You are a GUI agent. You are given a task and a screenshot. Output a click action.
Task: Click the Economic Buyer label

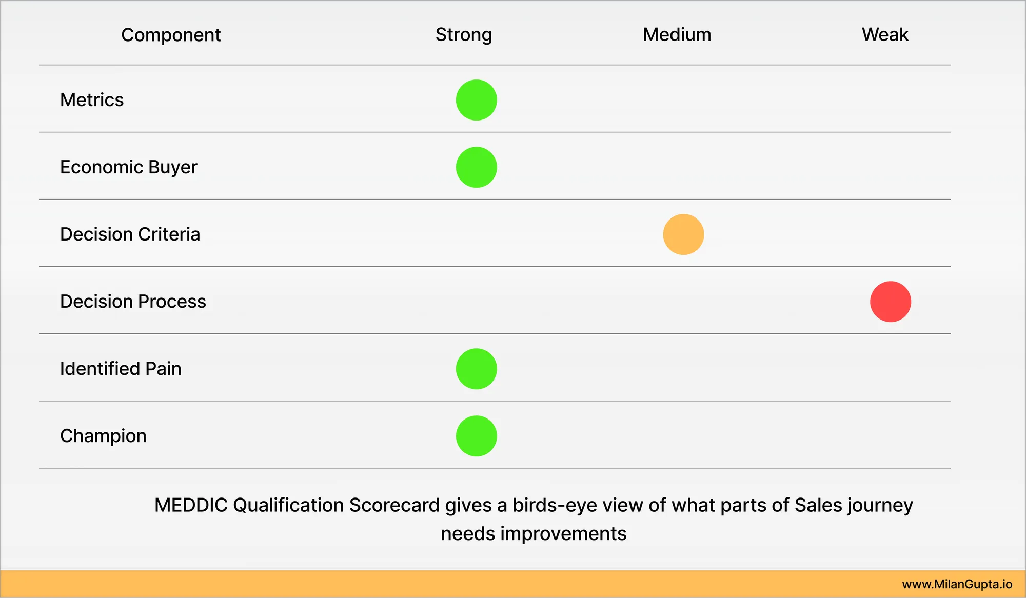(129, 167)
